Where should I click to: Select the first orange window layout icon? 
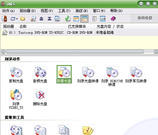(x=76, y=19)
